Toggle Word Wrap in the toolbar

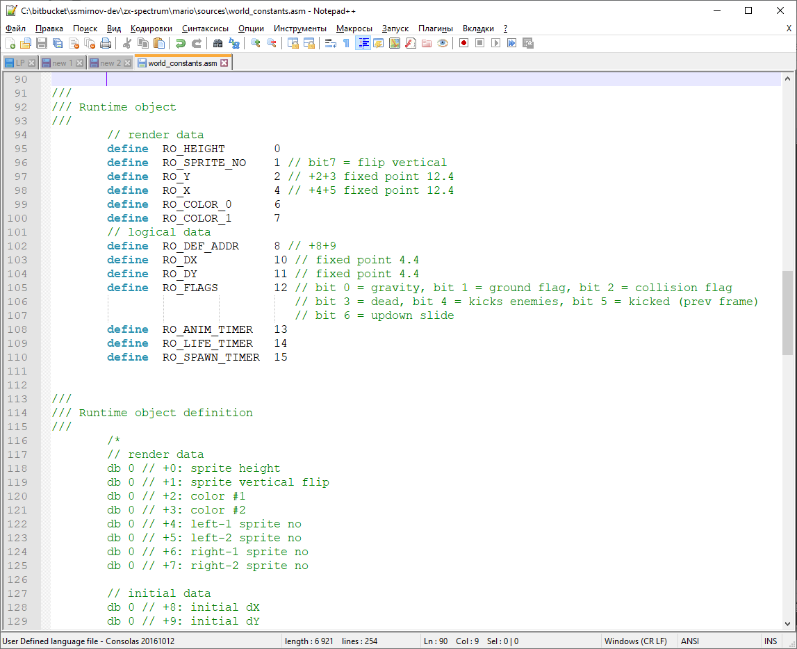pyautogui.click(x=331, y=43)
